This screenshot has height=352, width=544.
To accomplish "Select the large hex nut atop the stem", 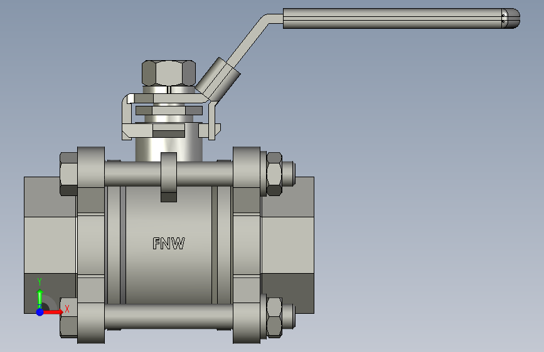I will tap(169, 73).
